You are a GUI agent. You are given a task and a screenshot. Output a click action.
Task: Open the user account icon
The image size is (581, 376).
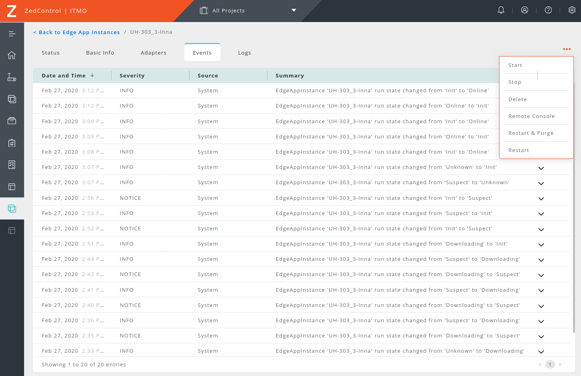coord(524,10)
